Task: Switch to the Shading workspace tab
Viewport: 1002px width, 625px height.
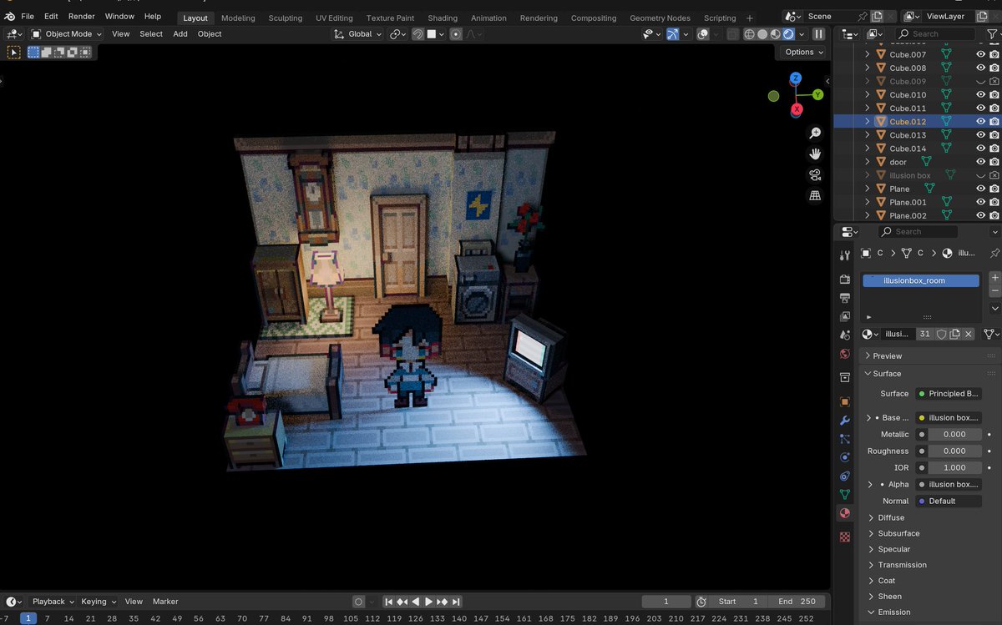Action: [x=443, y=17]
